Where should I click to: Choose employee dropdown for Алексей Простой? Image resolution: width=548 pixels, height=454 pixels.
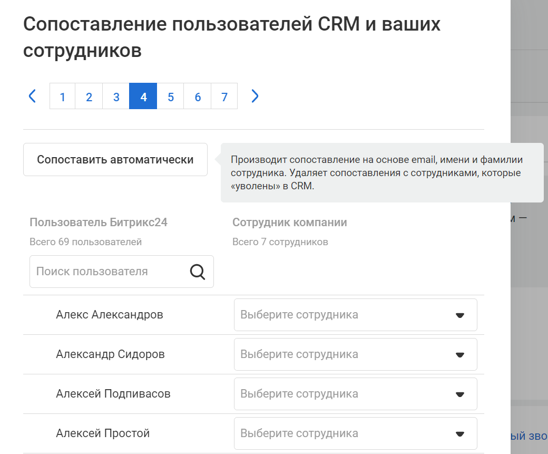(x=342, y=433)
